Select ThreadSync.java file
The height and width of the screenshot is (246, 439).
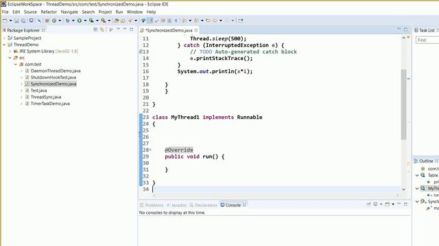[x=46, y=97]
